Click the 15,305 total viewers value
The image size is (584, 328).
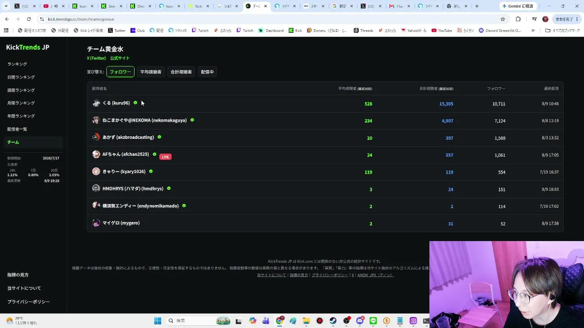click(x=446, y=104)
